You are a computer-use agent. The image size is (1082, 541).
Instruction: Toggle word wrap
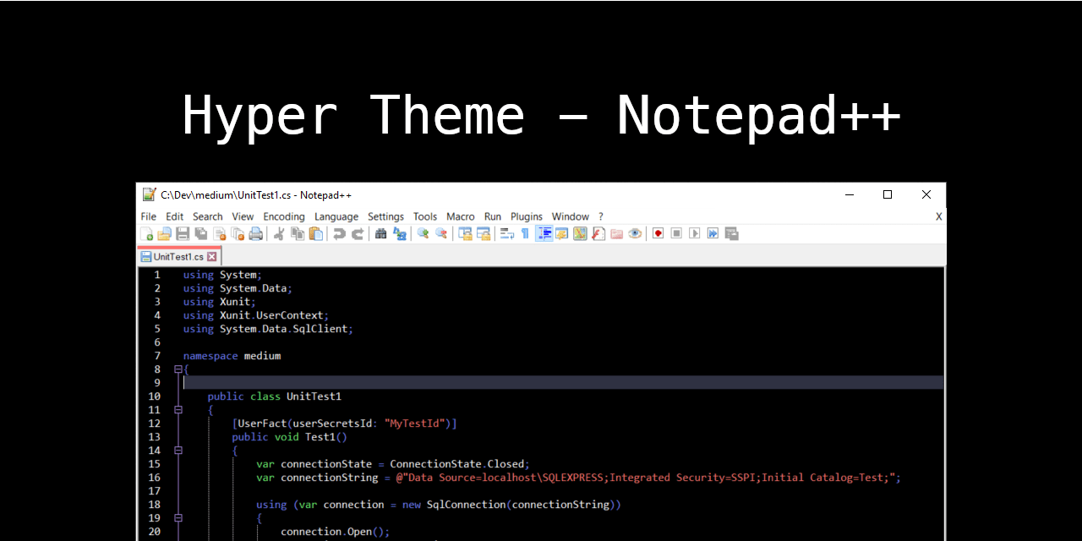tap(505, 233)
